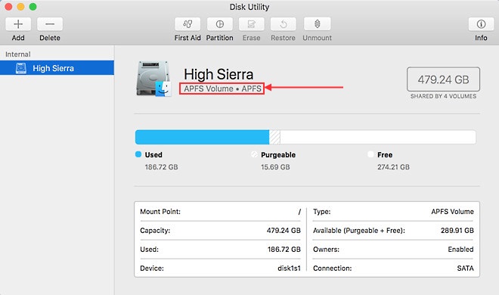The image size is (499, 295).
Task: Click the Free legend swatch
Action: pos(370,154)
